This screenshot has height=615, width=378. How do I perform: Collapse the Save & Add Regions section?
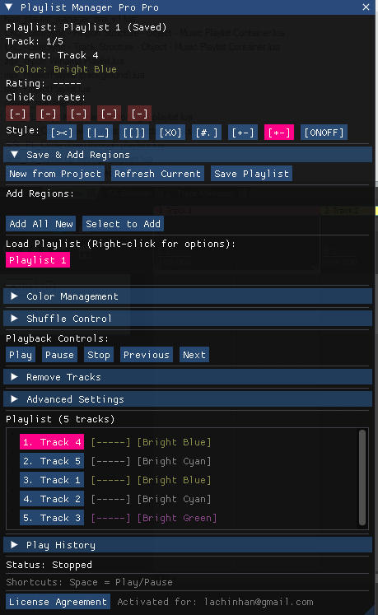point(188,155)
